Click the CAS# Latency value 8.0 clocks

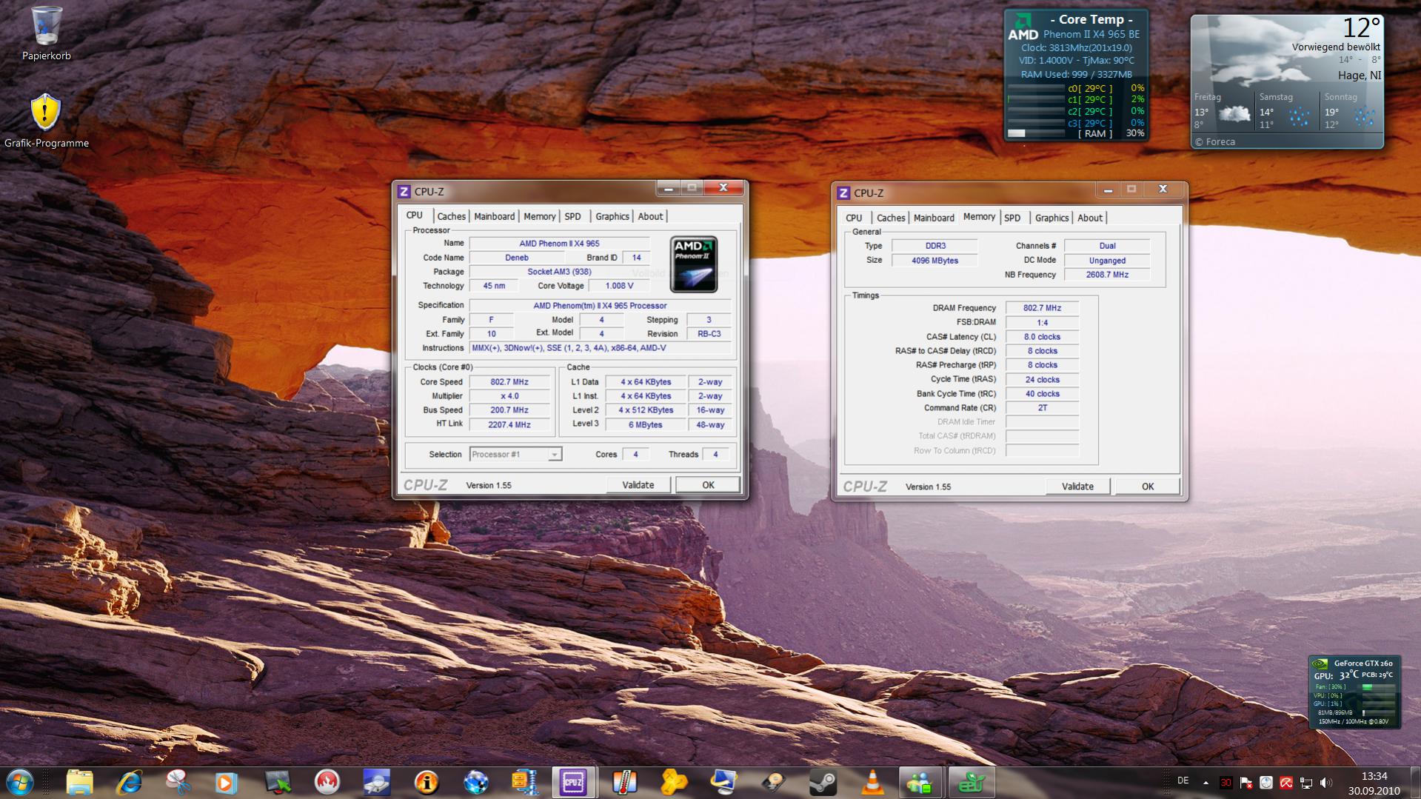[1042, 337]
